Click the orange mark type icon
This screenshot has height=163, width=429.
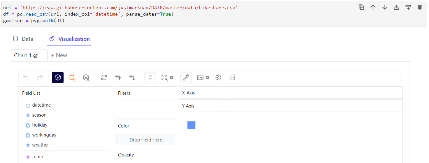[72, 78]
